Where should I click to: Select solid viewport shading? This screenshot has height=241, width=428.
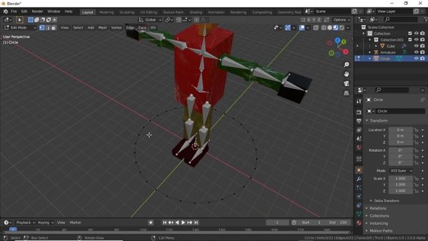[330, 27]
